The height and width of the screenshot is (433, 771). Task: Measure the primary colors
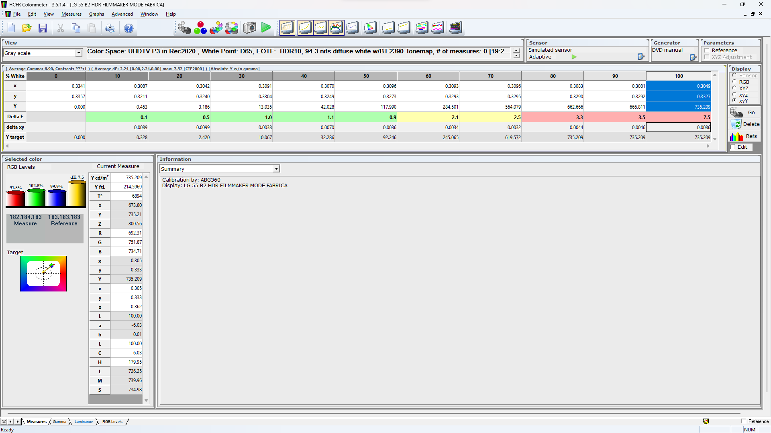200,28
